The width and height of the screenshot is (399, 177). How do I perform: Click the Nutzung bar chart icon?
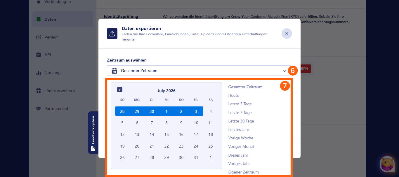pyautogui.click(x=38, y=73)
